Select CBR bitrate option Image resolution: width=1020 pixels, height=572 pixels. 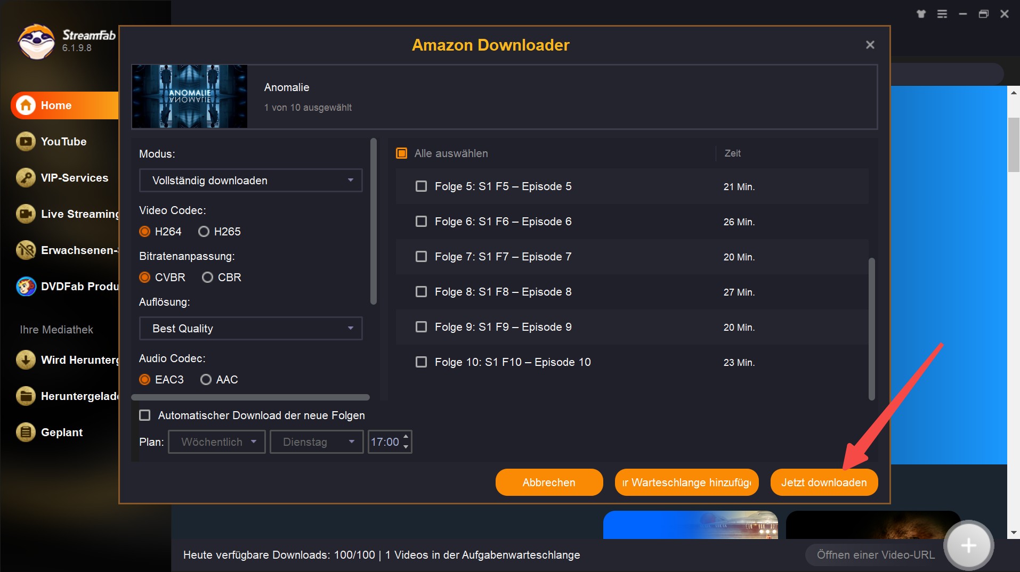tap(207, 277)
